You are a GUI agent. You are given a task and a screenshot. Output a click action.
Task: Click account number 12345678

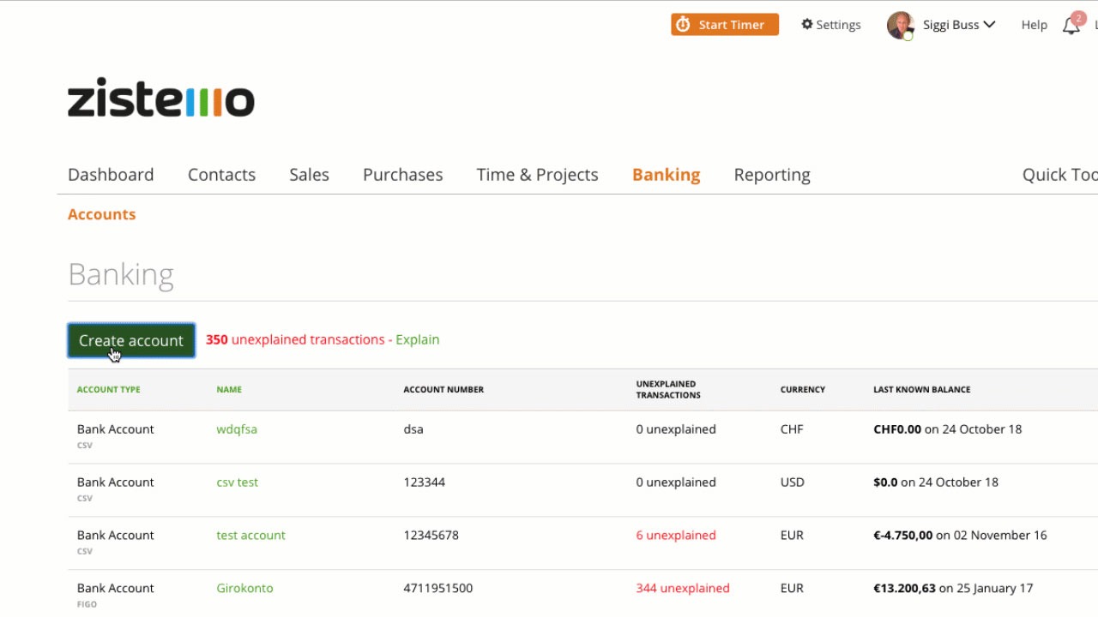tap(431, 536)
